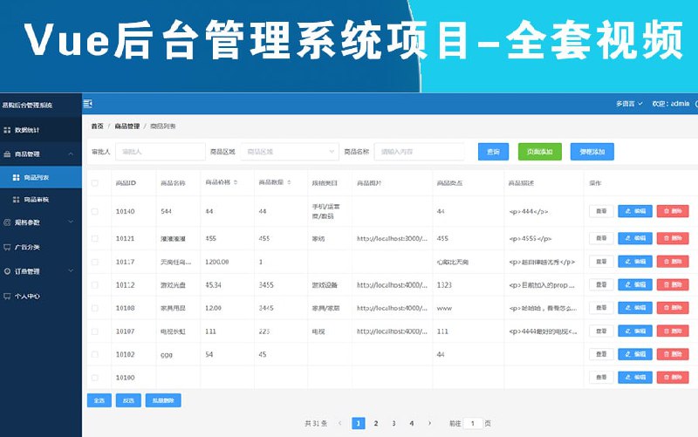Check the checkbox for product 10140

tap(95, 211)
